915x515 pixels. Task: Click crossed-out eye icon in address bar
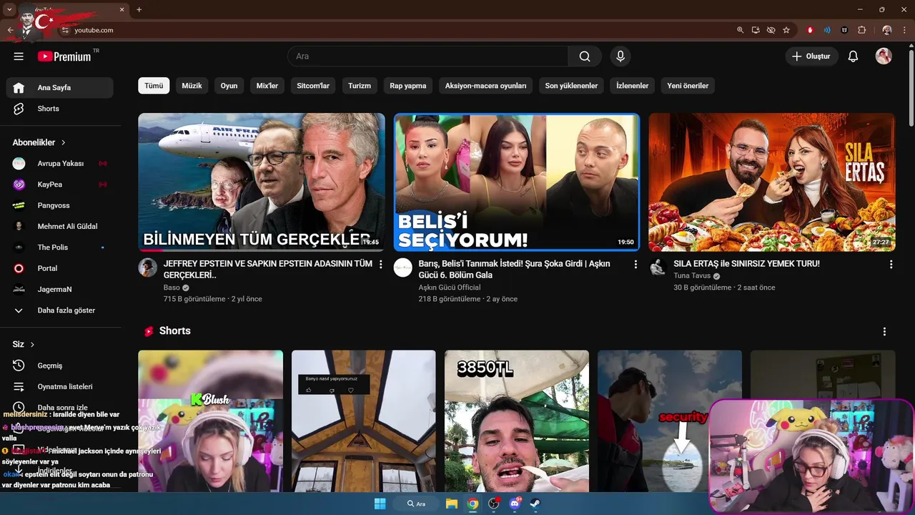pos(771,30)
